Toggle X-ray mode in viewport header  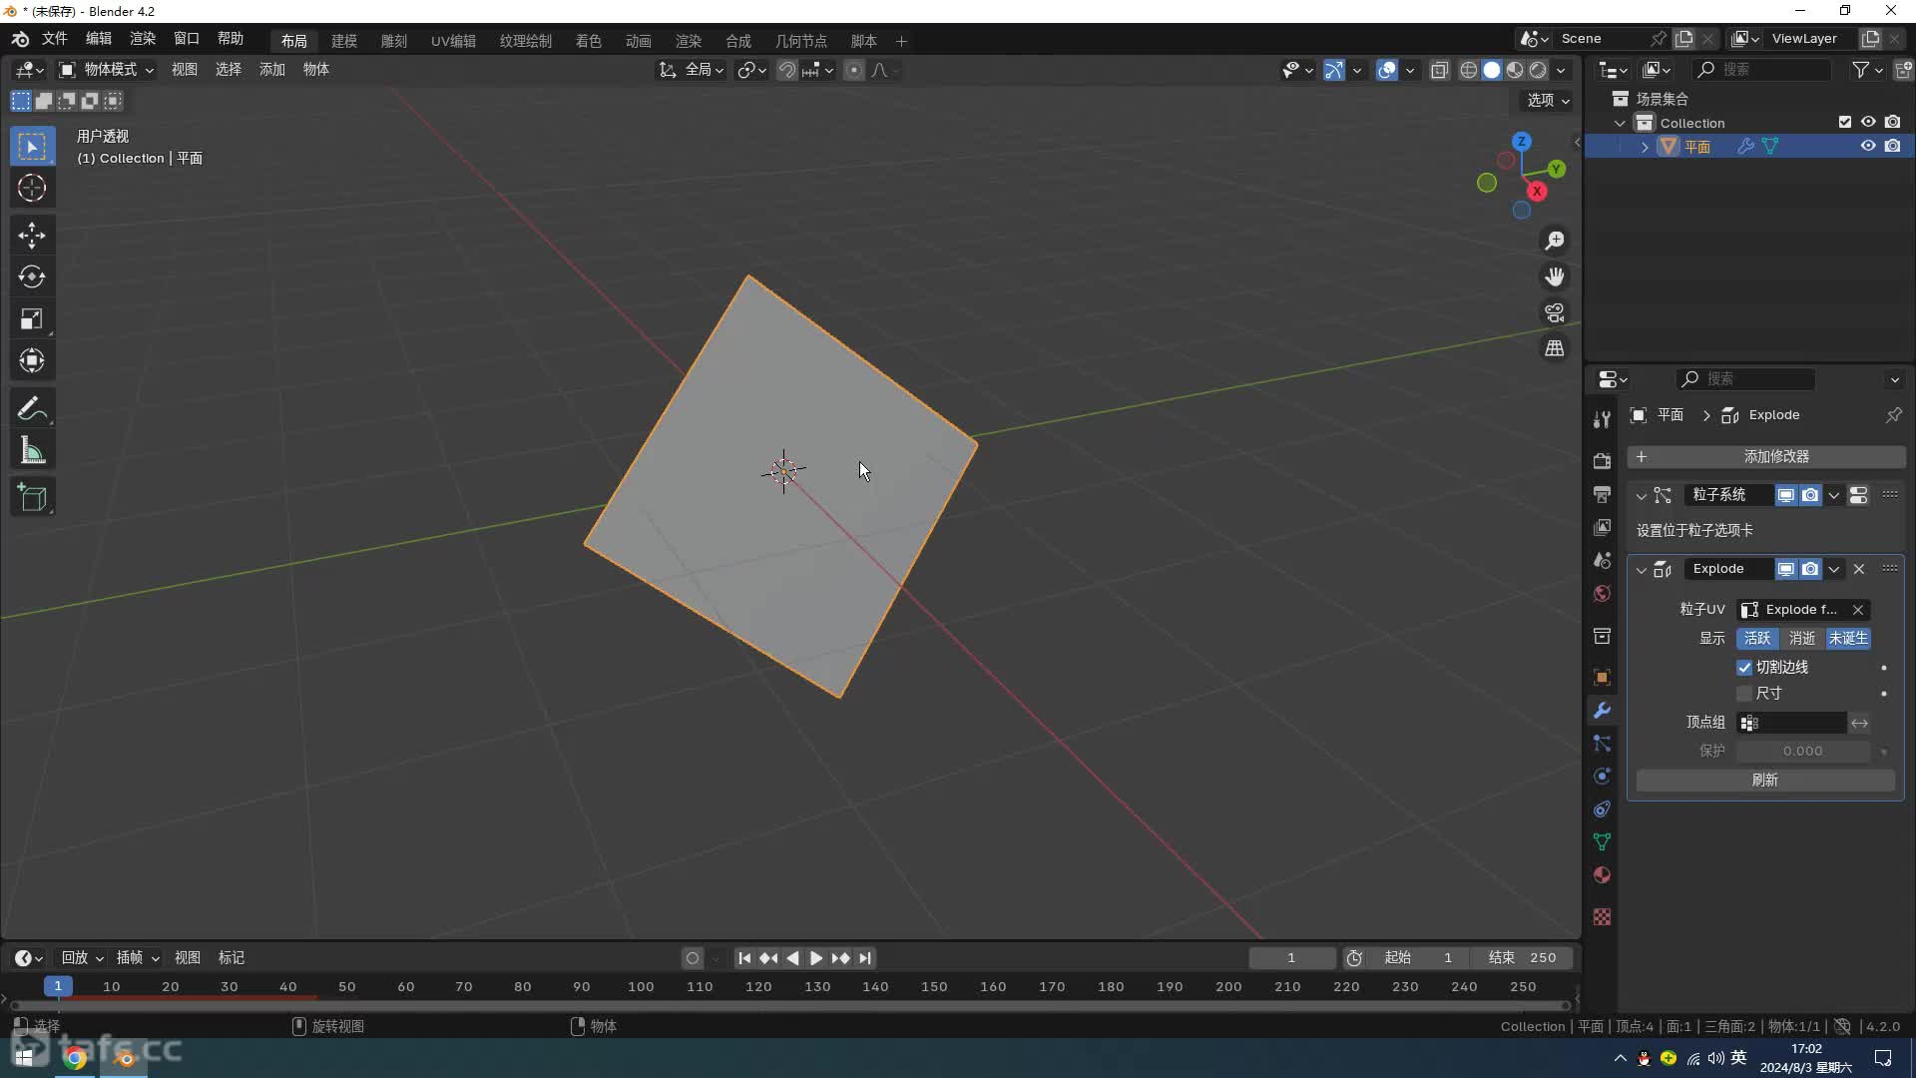point(1439,70)
